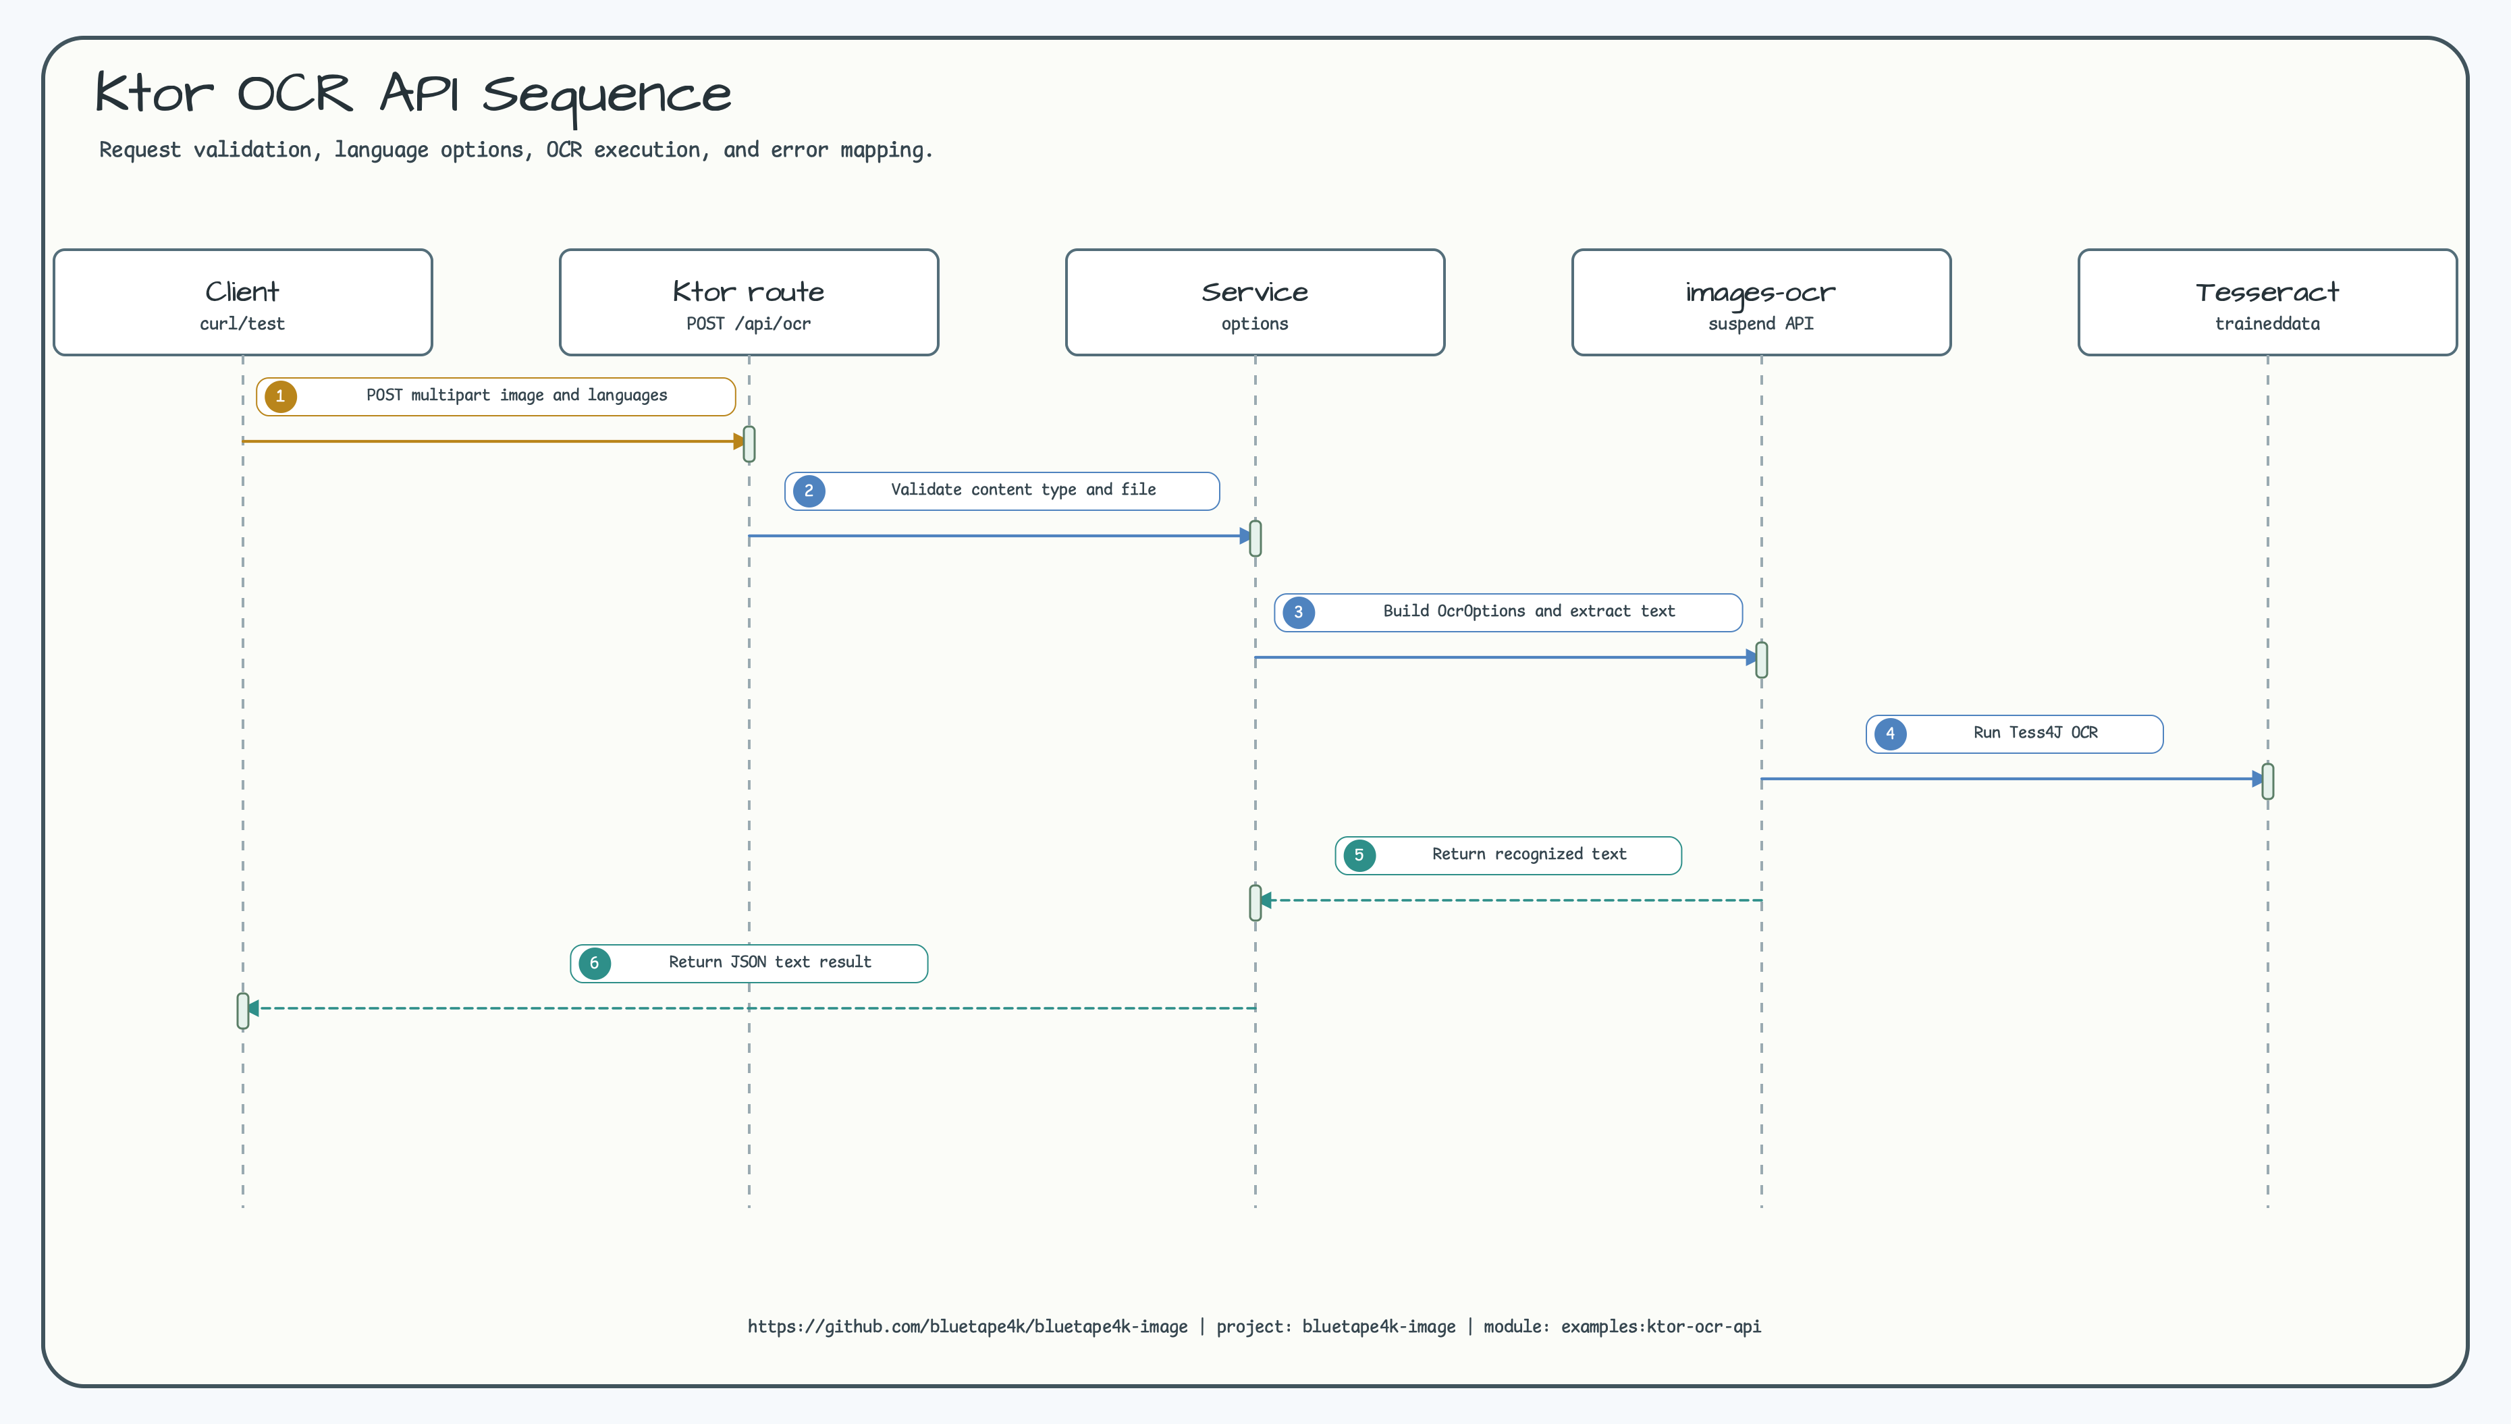
Task: Click the step 1 number badge
Action: click(x=281, y=396)
